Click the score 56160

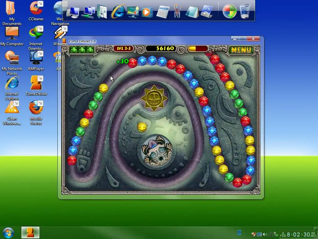[165, 48]
